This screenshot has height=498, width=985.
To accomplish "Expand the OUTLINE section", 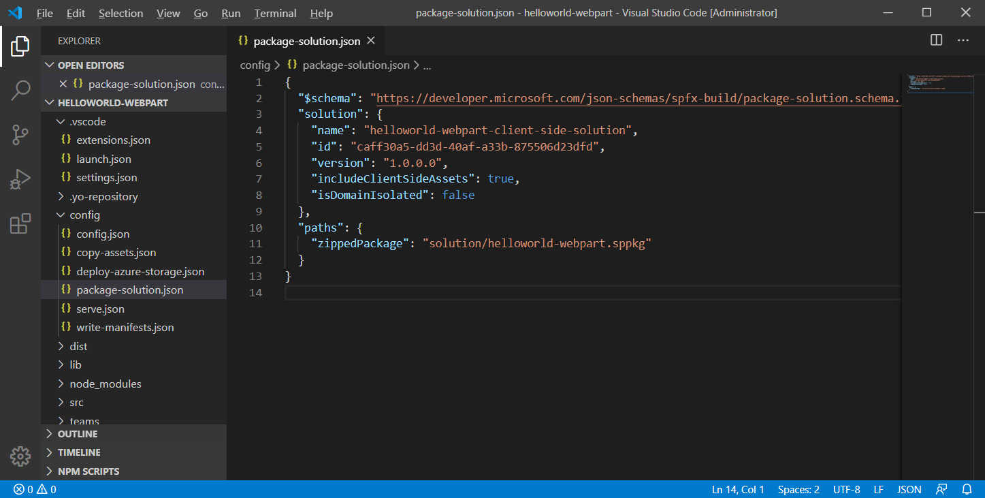I will point(77,434).
